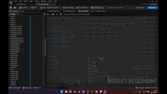Compile the widget blueprint
Image resolution: width=167 pixels, height=94 pixels.
(23, 8)
